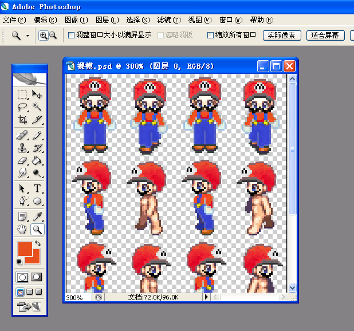Edit the 300% zoom field in status bar
This screenshot has height=331, width=354.
pos(78,297)
